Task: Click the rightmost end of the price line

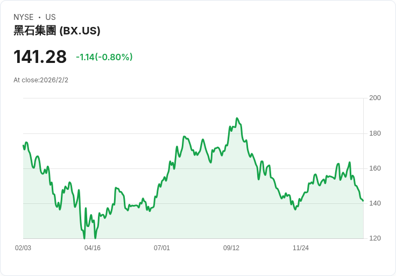Action: [x=363, y=201]
